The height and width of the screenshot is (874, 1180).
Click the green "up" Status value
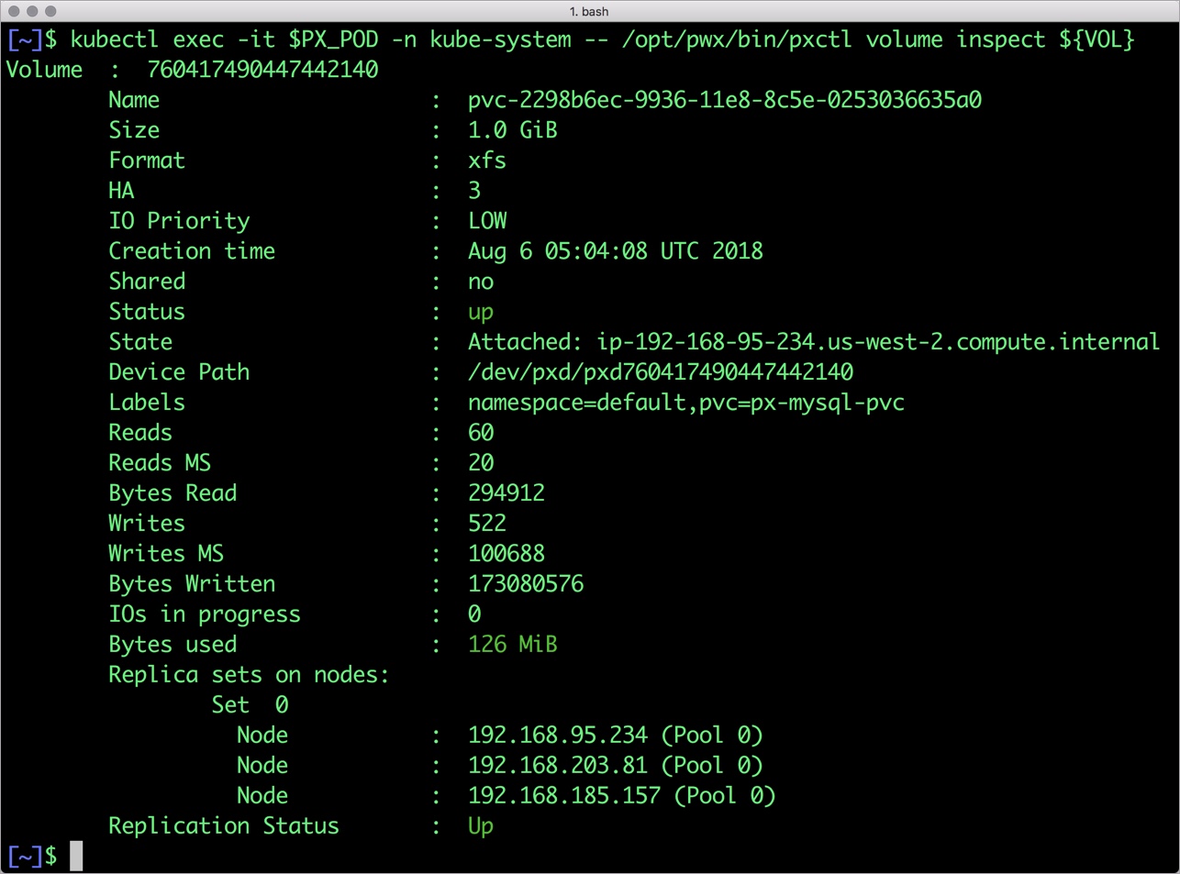point(481,312)
